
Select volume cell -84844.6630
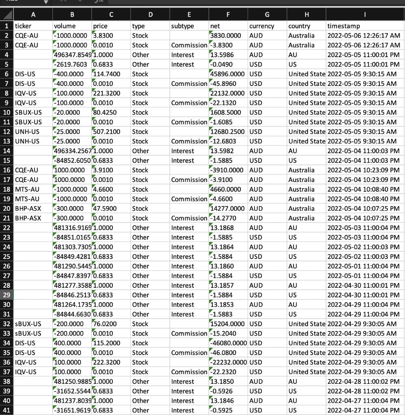[x=72, y=314]
